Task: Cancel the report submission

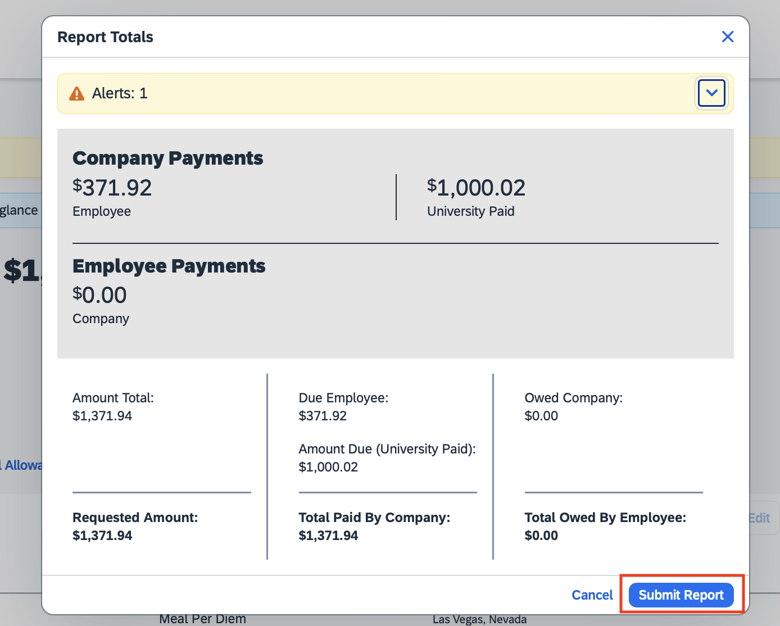Action: [x=592, y=595]
